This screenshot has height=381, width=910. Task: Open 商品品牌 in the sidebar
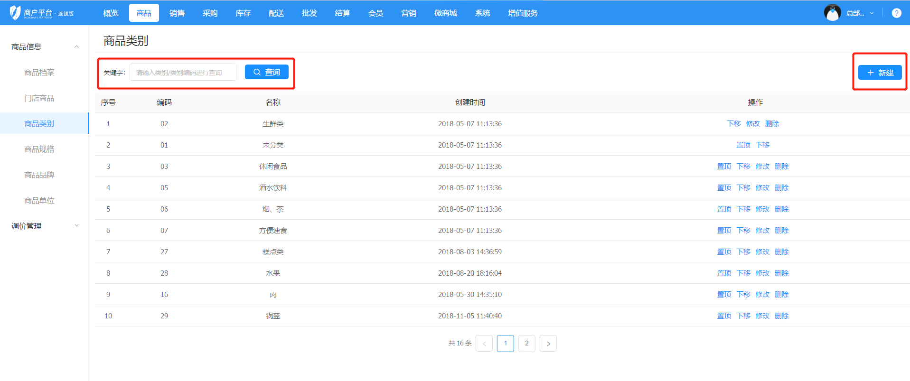[39, 175]
